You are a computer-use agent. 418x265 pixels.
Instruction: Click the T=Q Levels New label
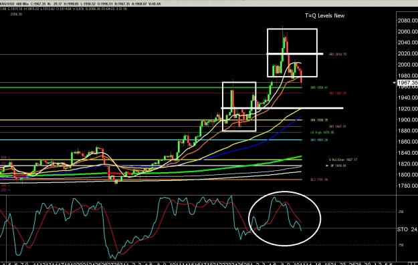tap(324, 16)
